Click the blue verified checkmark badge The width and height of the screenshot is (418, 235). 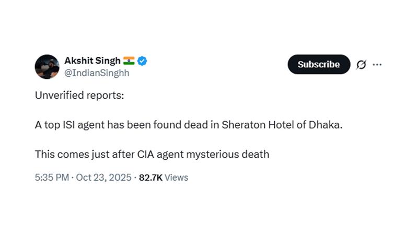tap(142, 61)
